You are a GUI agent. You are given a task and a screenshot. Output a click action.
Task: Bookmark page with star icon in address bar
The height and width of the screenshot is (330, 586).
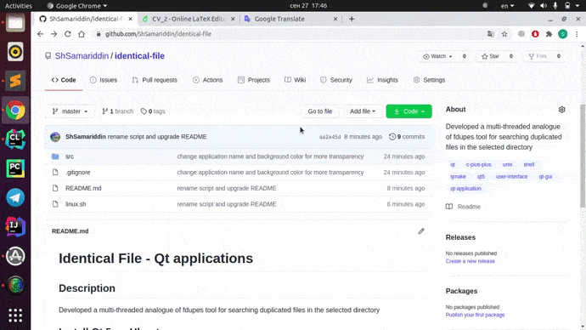504,34
